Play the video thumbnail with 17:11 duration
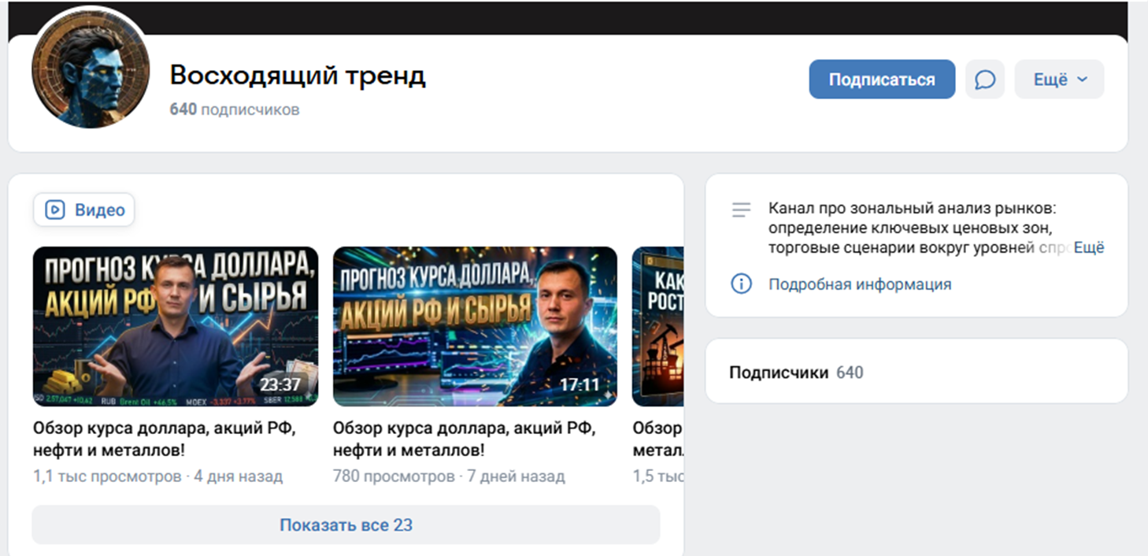This screenshot has height=556, width=1148. pyautogui.click(x=475, y=326)
